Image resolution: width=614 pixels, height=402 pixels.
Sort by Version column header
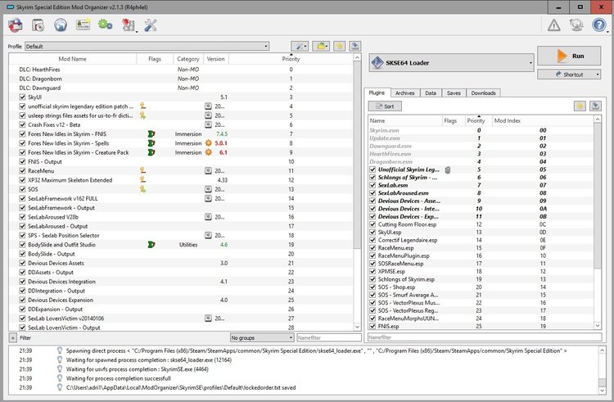216,59
